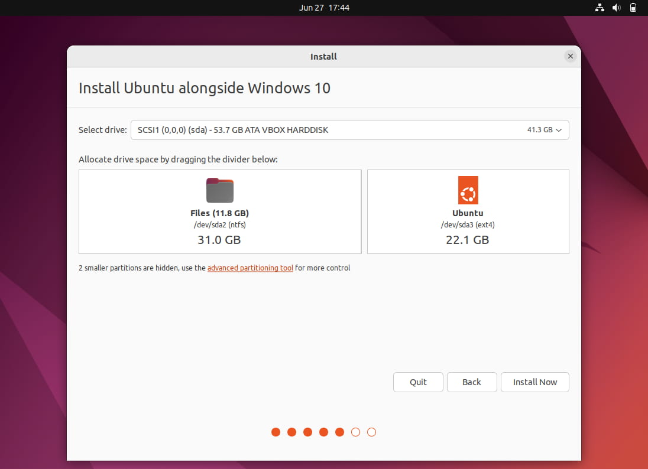648x469 pixels.
Task: Open the advanced partitioning tool link
Action: 251,268
